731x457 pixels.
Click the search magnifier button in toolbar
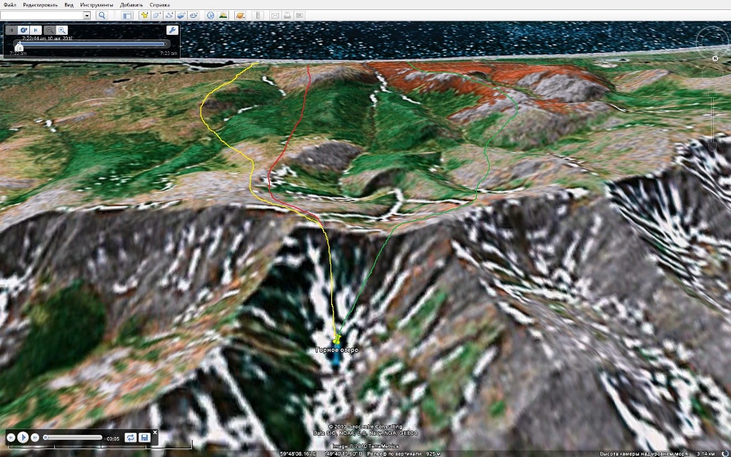(101, 15)
